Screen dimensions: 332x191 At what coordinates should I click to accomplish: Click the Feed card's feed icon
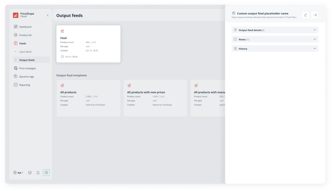(62, 31)
